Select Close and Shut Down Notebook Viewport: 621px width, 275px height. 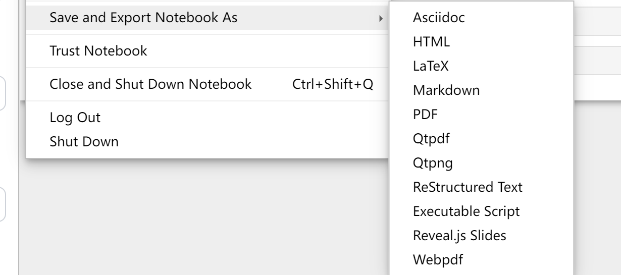(x=150, y=84)
